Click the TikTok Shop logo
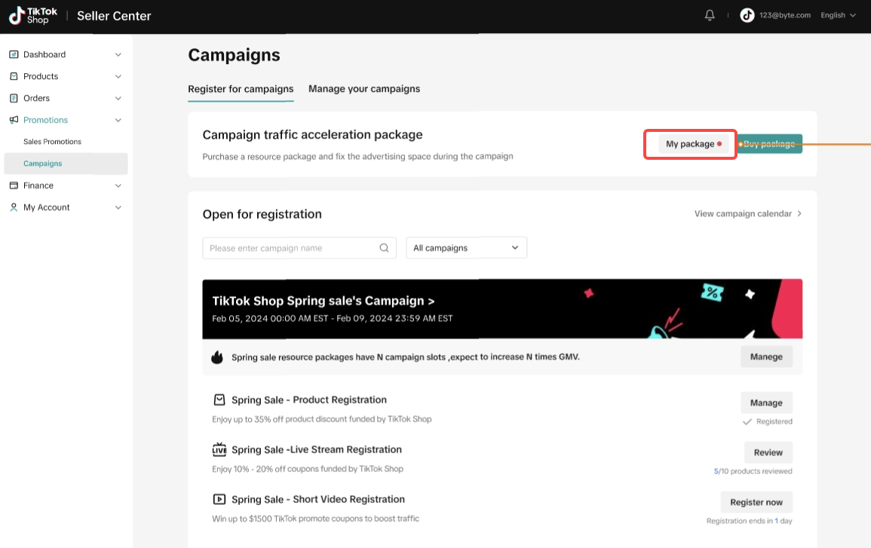The width and height of the screenshot is (871, 548). [x=33, y=16]
